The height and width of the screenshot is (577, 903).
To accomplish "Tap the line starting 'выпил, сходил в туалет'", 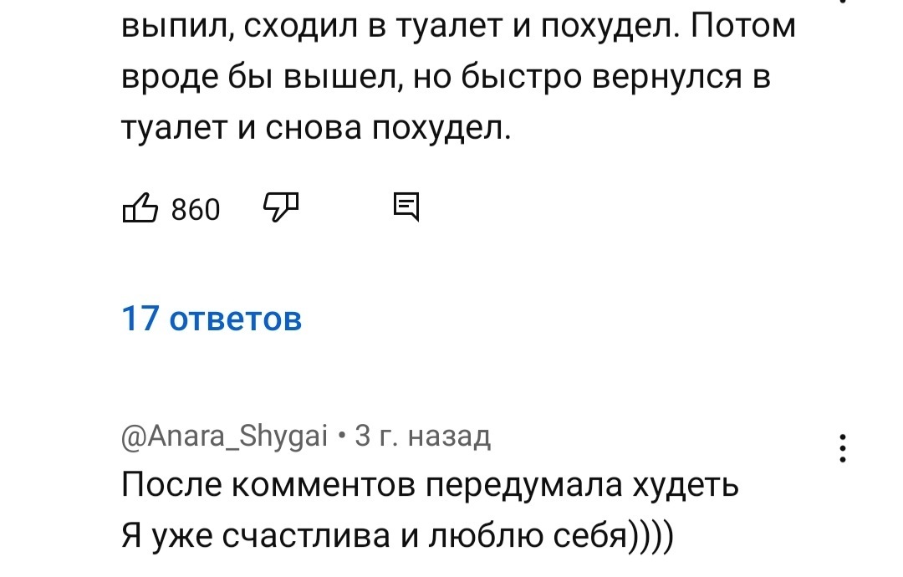I will 458,27.
